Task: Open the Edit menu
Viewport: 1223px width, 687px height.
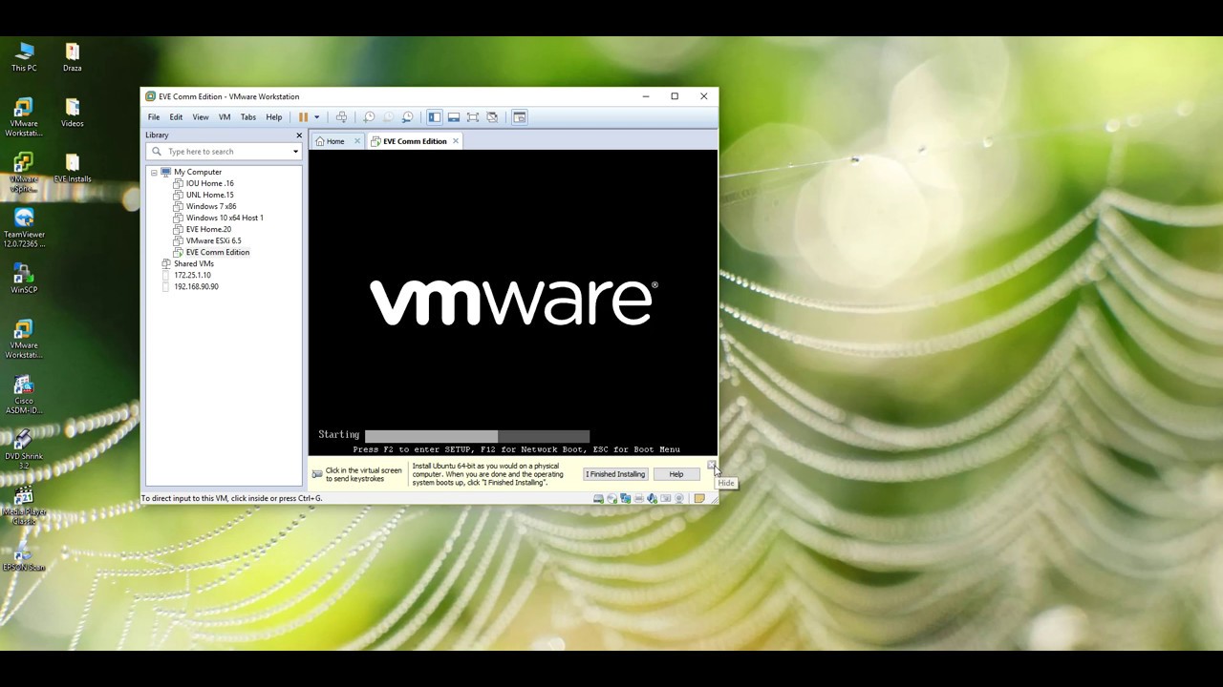Action: [x=176, y=117]
